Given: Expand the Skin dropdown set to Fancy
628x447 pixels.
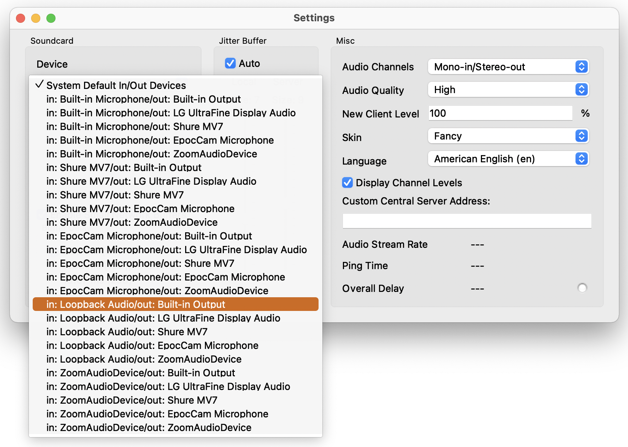Looking at the screenshot, I should tap(508, 136).
